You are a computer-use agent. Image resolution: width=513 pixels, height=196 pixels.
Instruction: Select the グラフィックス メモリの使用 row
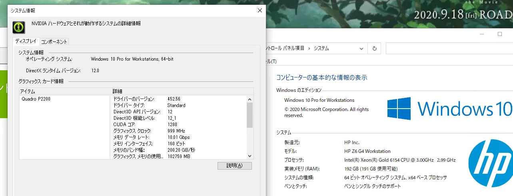click(179, 156)
